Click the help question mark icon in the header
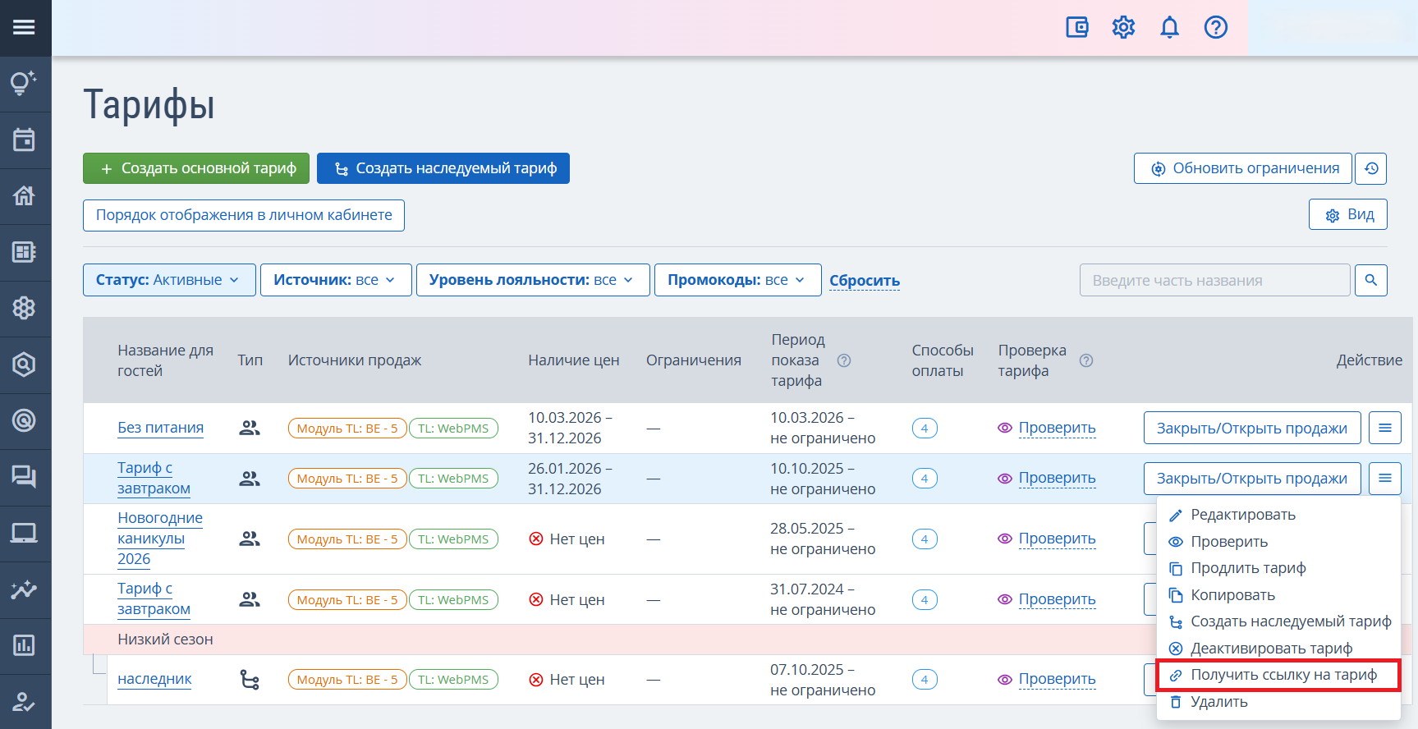 [1215, 27]
